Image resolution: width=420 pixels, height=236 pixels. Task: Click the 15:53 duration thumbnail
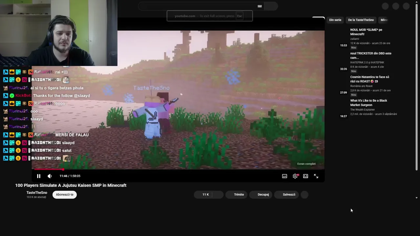click(x=344, y=45)
